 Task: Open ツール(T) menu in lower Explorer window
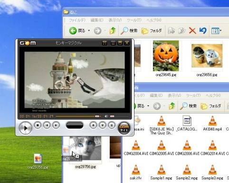(193, 96)
